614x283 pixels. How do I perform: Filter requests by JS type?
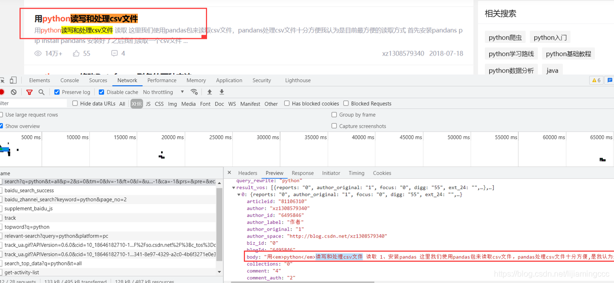148,104
